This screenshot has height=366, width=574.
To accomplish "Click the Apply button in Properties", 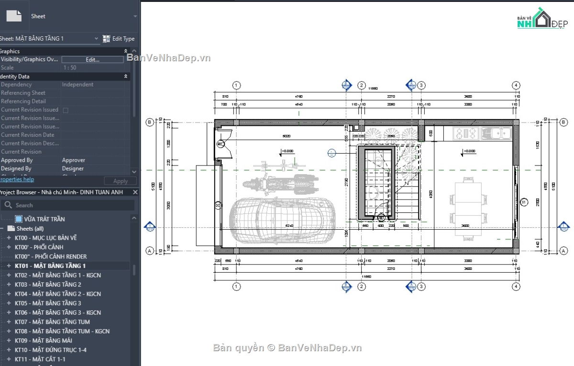I will point(121,181).
